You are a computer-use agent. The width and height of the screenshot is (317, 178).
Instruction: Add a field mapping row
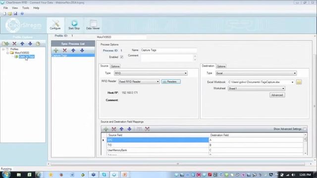(106, 129)
